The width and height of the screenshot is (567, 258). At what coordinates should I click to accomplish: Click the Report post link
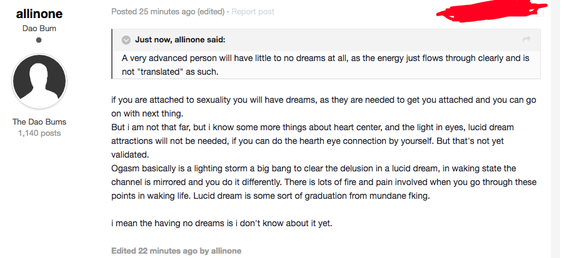pos(253,12)
